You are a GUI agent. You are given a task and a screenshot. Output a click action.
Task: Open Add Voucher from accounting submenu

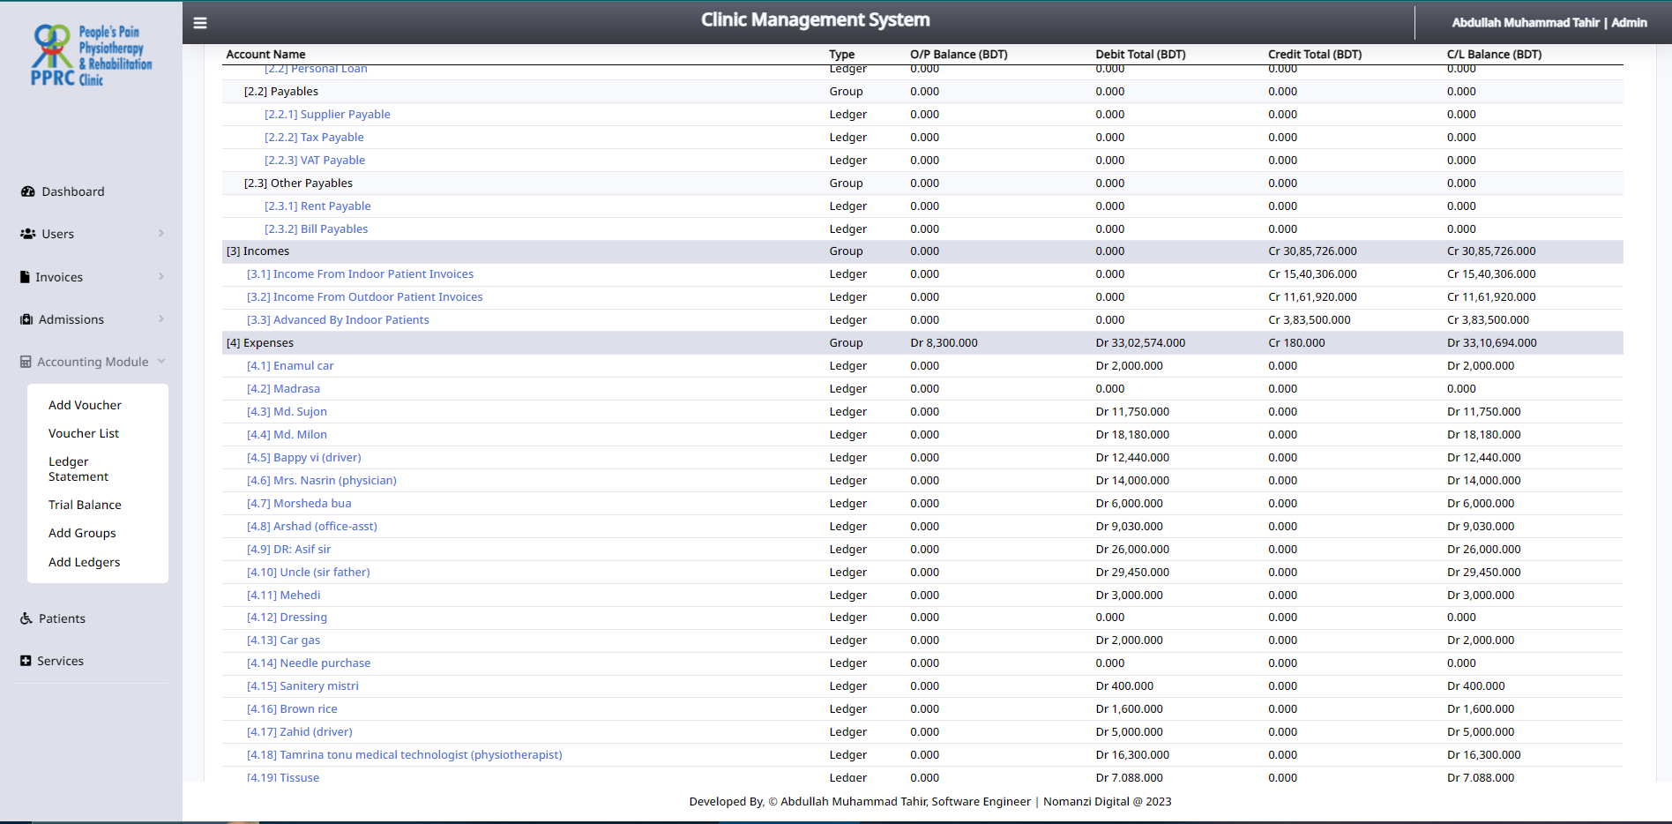click(x=85, y=405)
